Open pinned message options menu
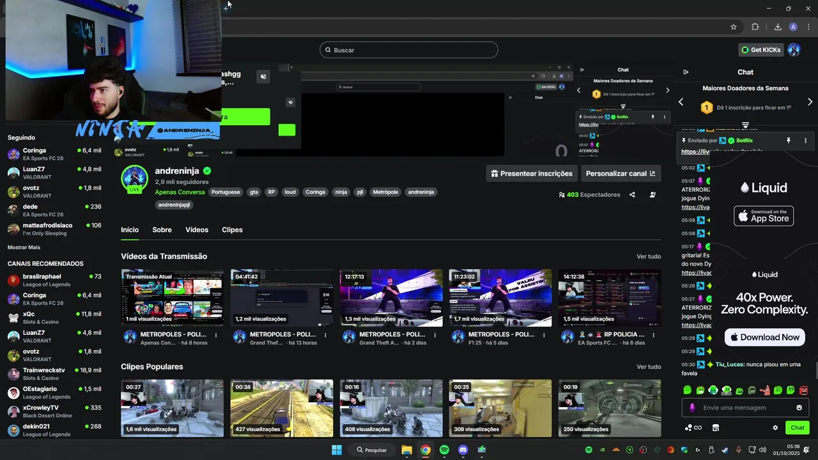Viewport: 818px width, 460px height. pyautogui.click(x=805, y=141)
